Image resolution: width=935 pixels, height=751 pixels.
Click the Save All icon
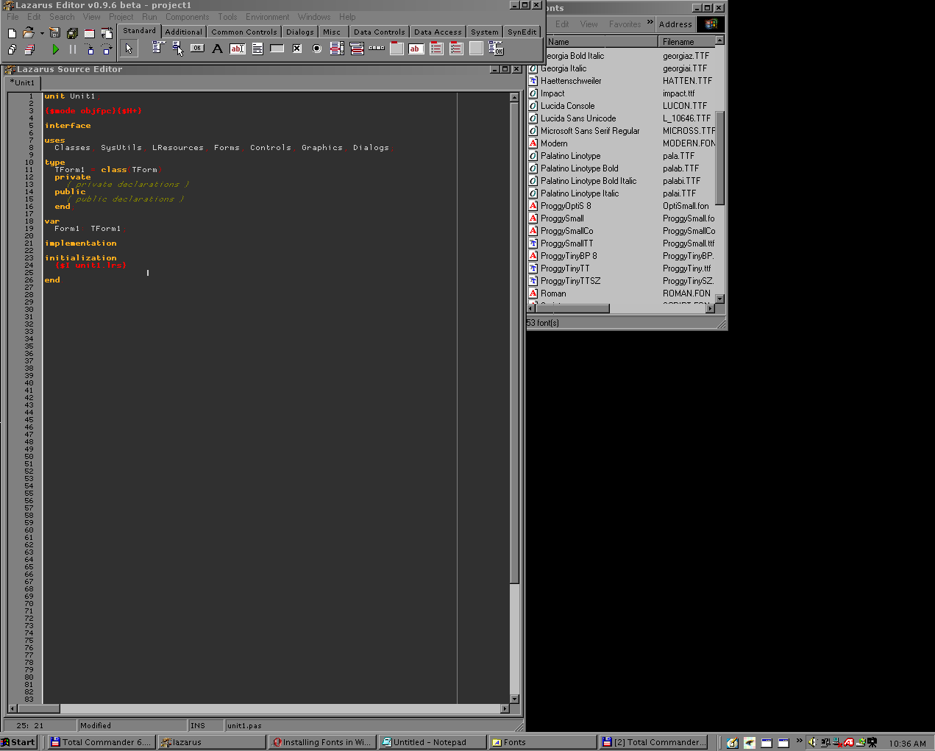72,33
